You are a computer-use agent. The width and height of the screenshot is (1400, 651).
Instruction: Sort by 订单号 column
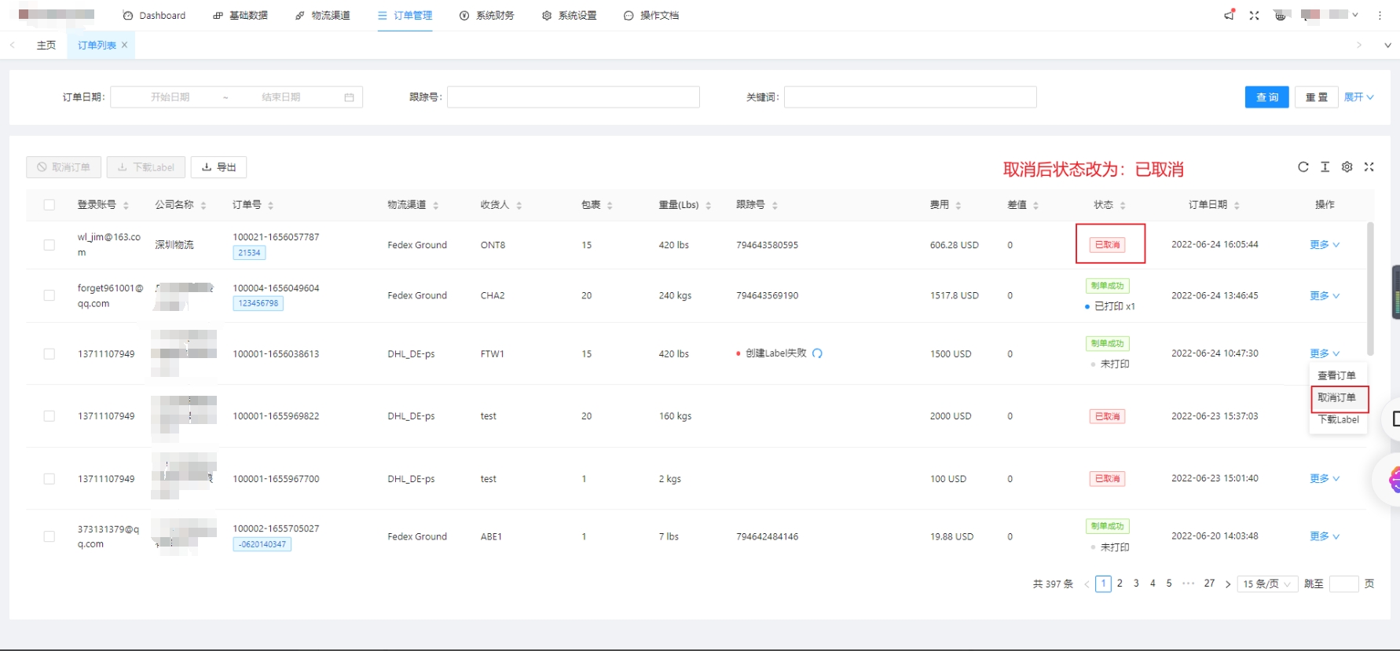[x=271, y=205]
